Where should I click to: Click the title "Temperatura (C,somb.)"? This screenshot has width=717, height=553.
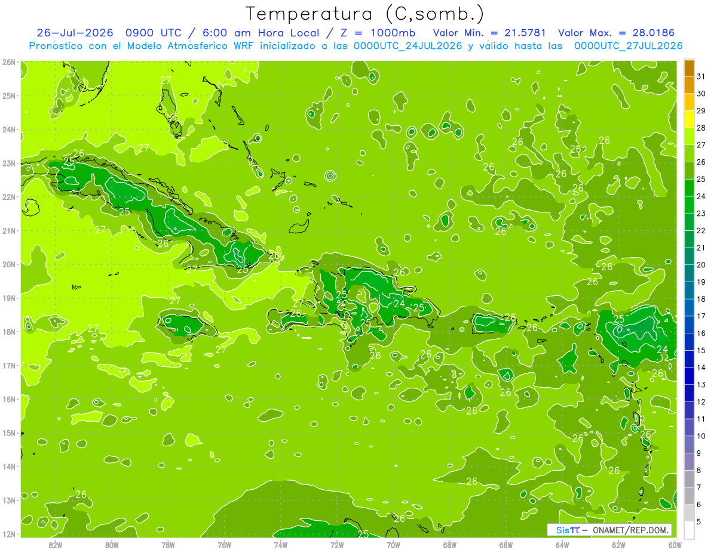pos(364,14)
